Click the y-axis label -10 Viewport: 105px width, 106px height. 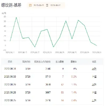pyautogui.click(x=5, y=50)
